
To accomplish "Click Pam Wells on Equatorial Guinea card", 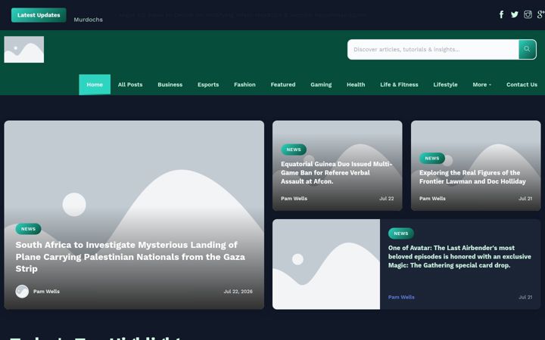I will [294, 199].
